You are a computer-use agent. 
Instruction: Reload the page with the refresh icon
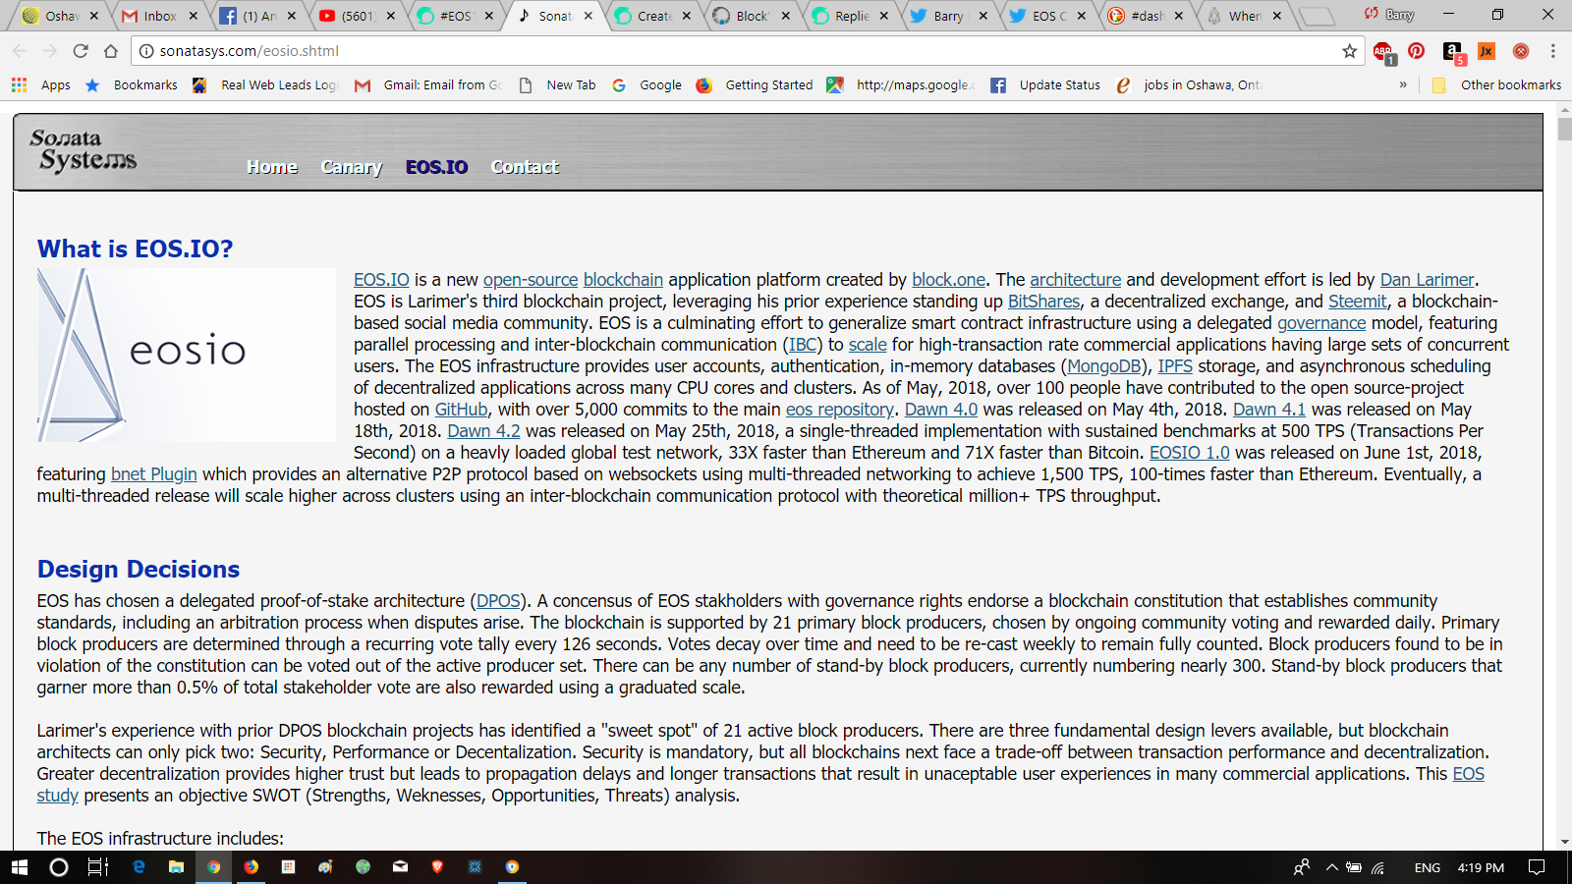click(81, 51)
